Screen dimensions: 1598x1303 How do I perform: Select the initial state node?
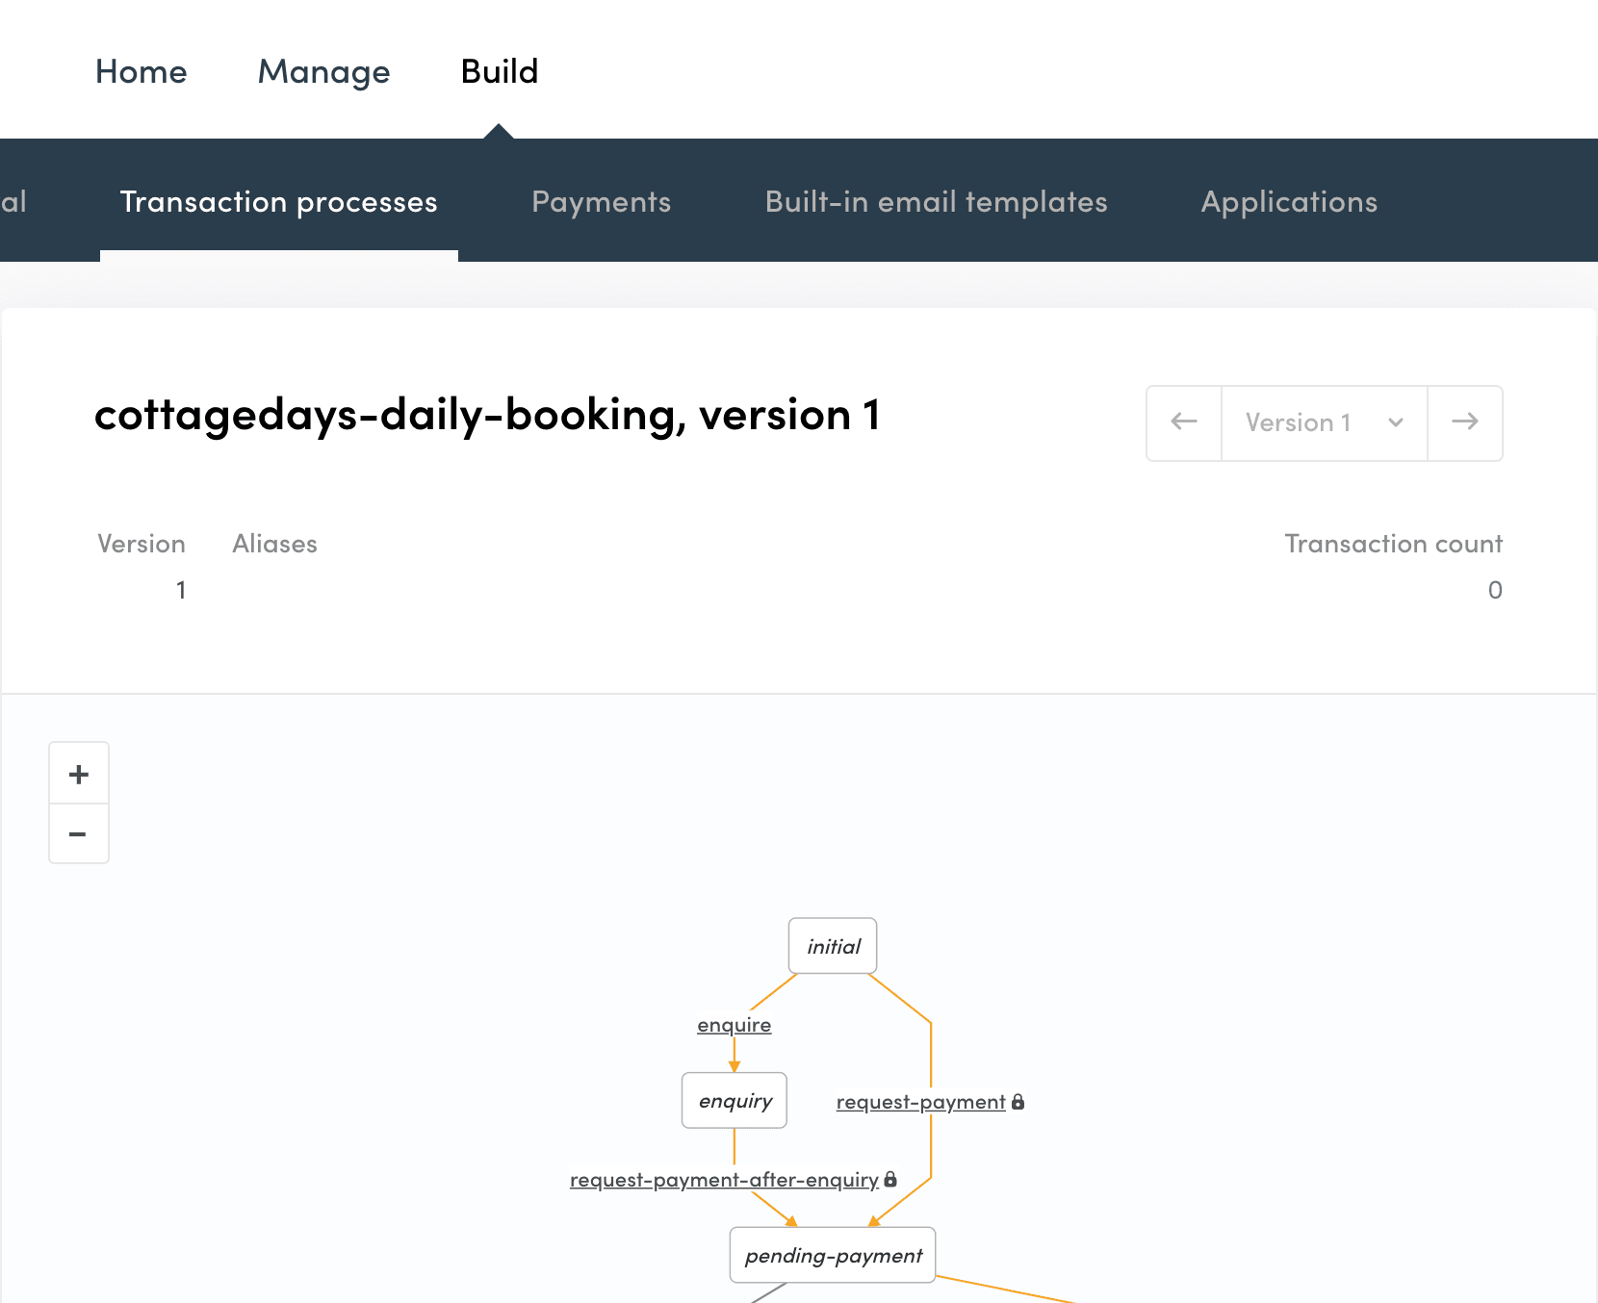(833, 946)
